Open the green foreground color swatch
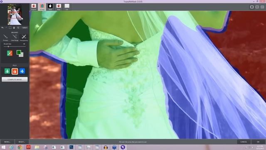 [19, 52]
